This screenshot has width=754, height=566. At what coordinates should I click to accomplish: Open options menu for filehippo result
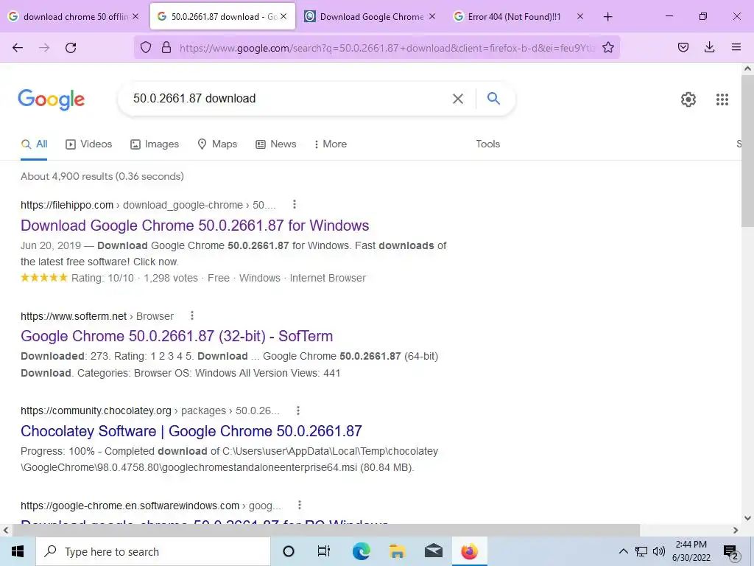tap(295, 205)
